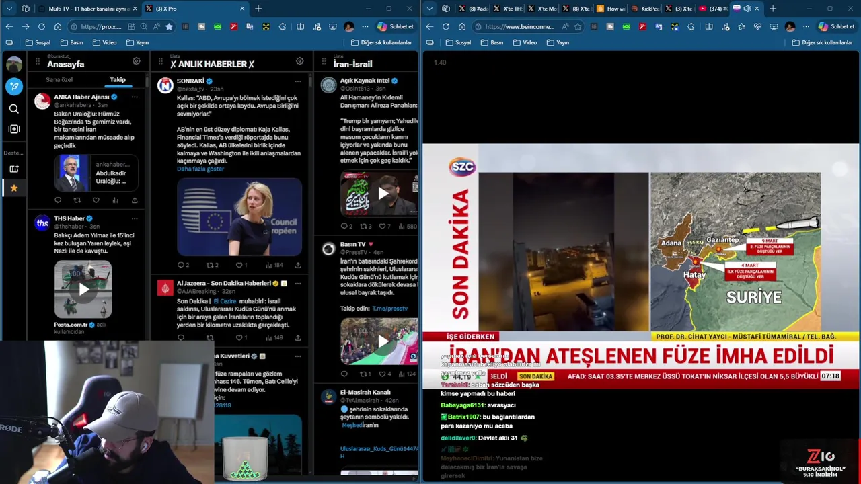
Task: Open more options on THS Haber post
Action: pos(135,218)
